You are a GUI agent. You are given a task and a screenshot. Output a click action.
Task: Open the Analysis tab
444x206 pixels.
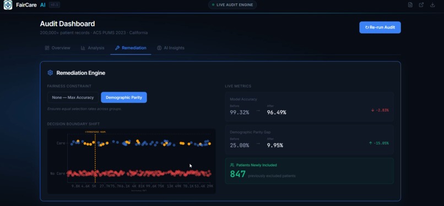pyautogui.click(x=93, y=48)
